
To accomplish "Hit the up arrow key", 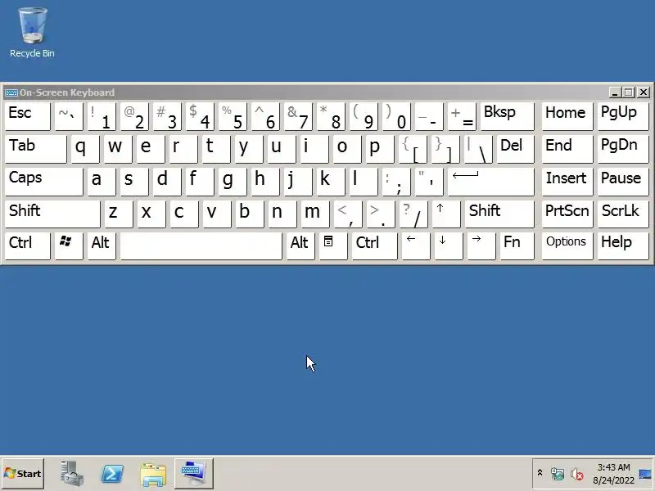I will click(x=446, y=214).
